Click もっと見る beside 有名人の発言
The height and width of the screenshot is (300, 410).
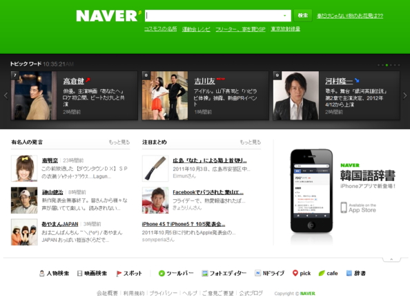click(119, 142)
